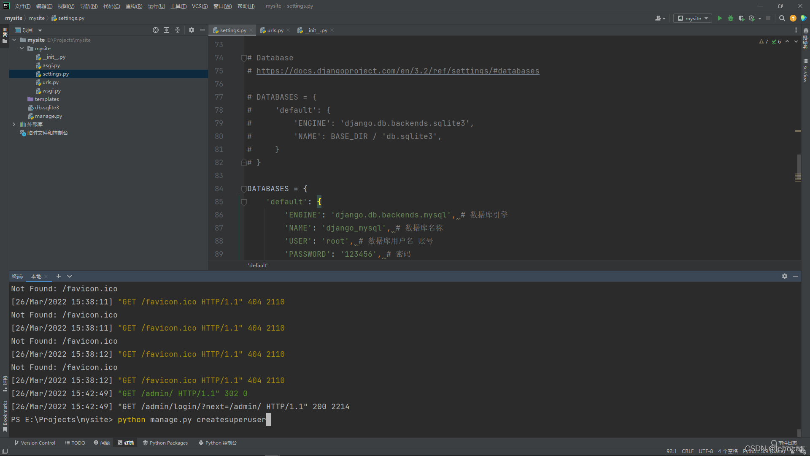Open Search Everywhere magnifier
This screenshot has width=810, height=456.
point(782,18)
